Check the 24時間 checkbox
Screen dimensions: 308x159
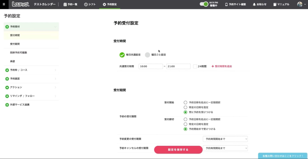pos(195,66)
